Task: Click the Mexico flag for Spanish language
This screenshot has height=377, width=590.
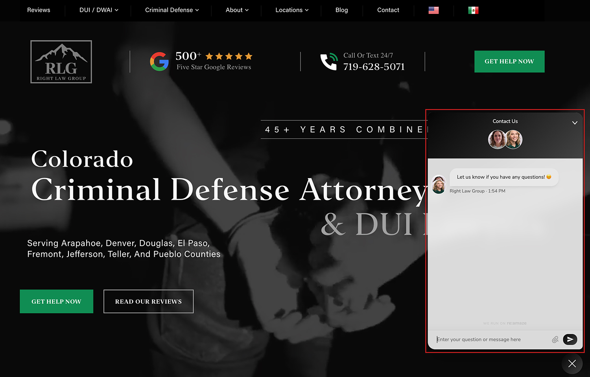Action: pos(473,10)
